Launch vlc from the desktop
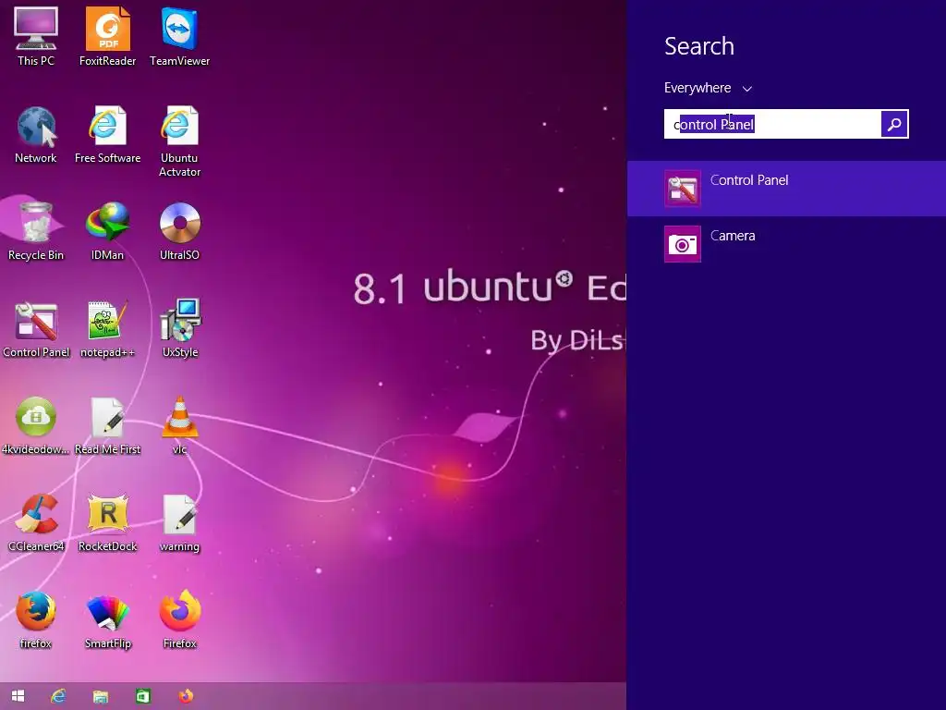This screenshot has height=710, width=946. tap(179, 425)
